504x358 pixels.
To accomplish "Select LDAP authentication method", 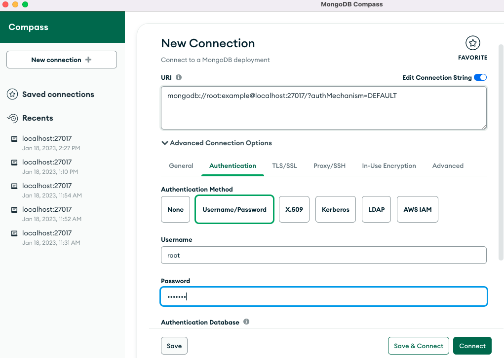I will (376, 209).
